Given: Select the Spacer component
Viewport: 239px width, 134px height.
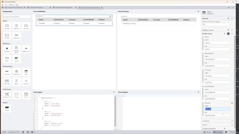Looking at the screenshot, I should (x=16, y=82).
